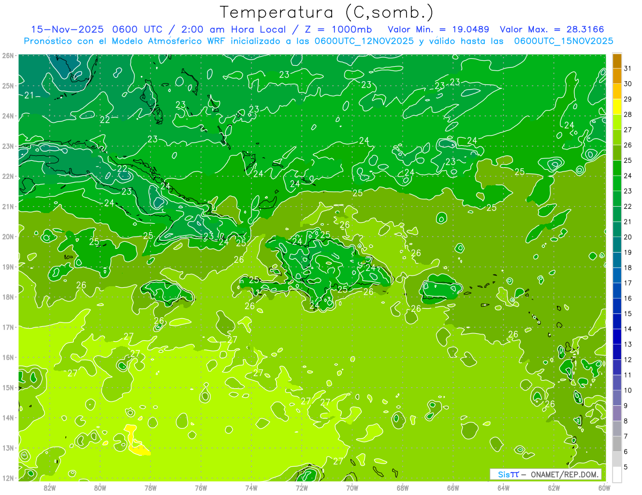Click the '66W' longitude axis label
The image size is (642, 495).
[x=453, y=488]
